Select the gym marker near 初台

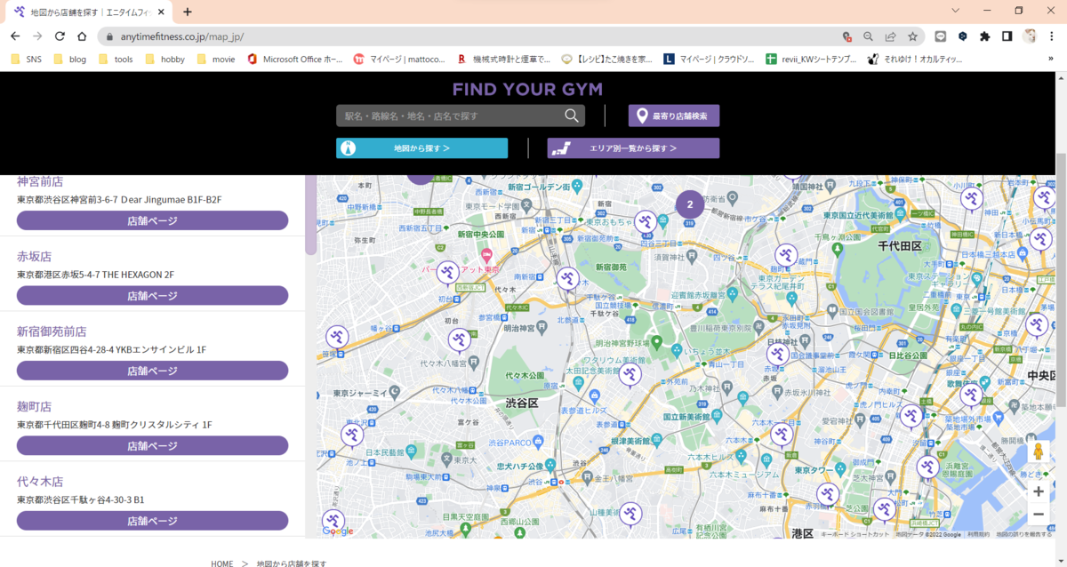(x=448, y=274)
